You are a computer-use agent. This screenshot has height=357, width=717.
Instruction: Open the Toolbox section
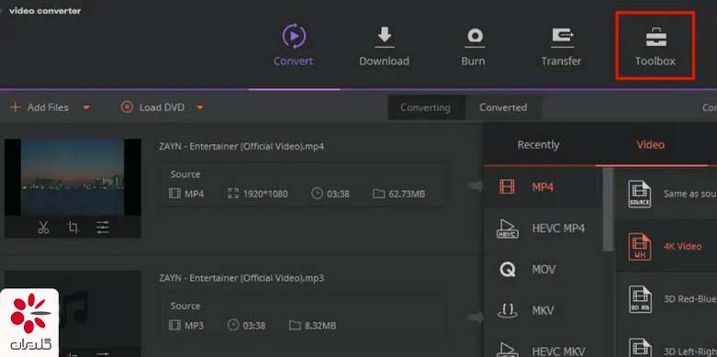pyautogui.click(x=655, y=46)
